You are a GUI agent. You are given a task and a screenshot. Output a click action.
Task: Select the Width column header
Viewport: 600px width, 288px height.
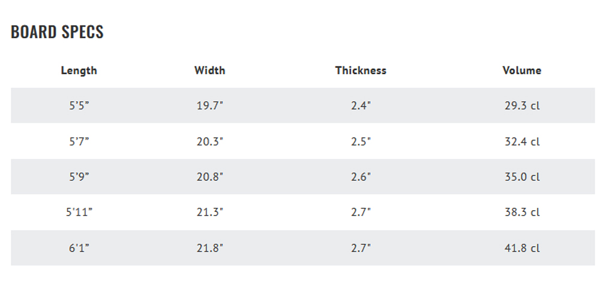click(x=209, y=70)
